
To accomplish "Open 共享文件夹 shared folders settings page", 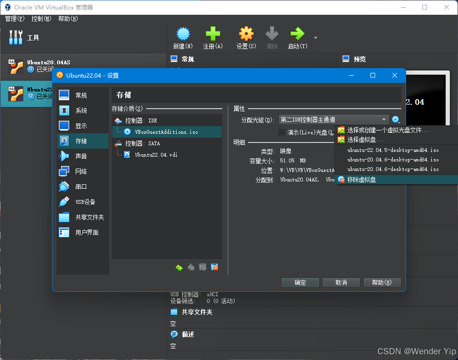I will 83,217.
